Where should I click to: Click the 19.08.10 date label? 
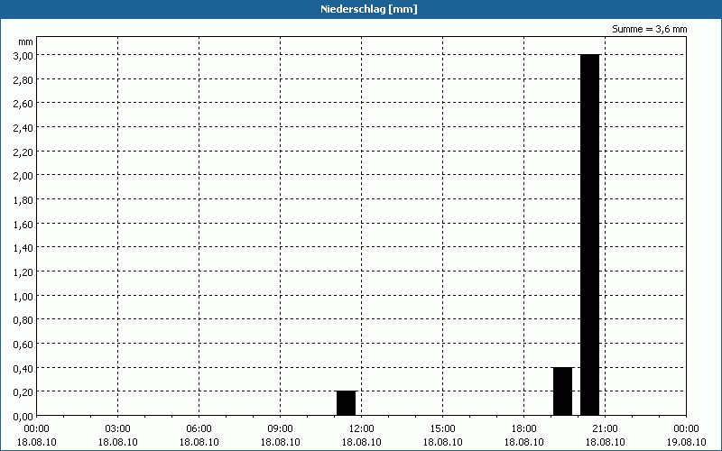point(686,442)
